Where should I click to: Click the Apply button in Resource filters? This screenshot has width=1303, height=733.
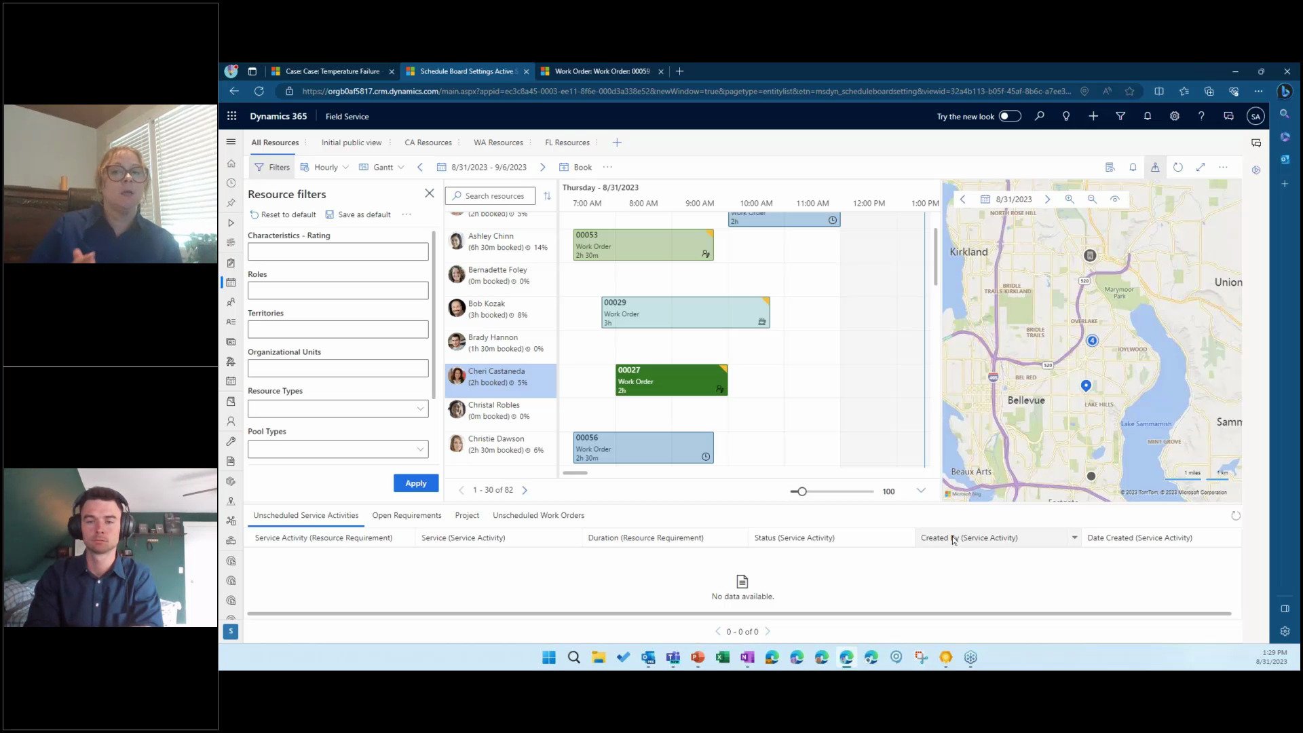click(x=415, y=483)
